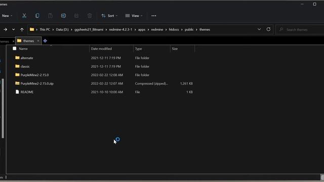Open address bar history dropdown
The image size is (324, 182).
259,29
